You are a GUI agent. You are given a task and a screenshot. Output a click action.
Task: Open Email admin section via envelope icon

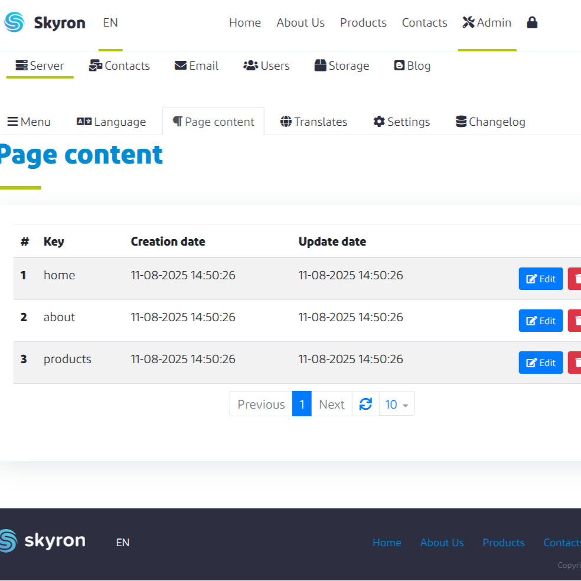(181, 66)
